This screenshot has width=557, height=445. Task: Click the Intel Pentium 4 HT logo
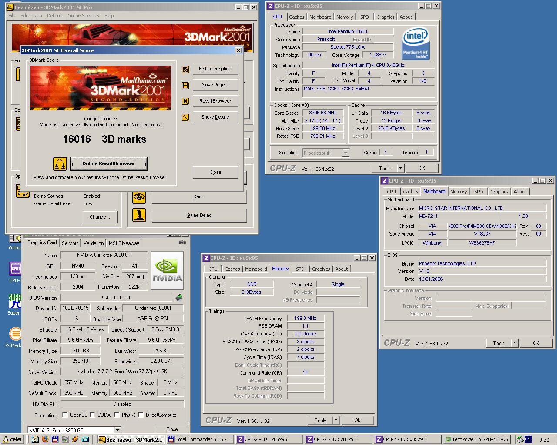coord(416,44)
